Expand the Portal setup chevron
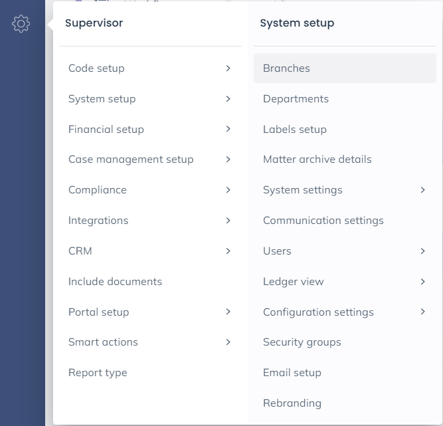 click(228, 312)
